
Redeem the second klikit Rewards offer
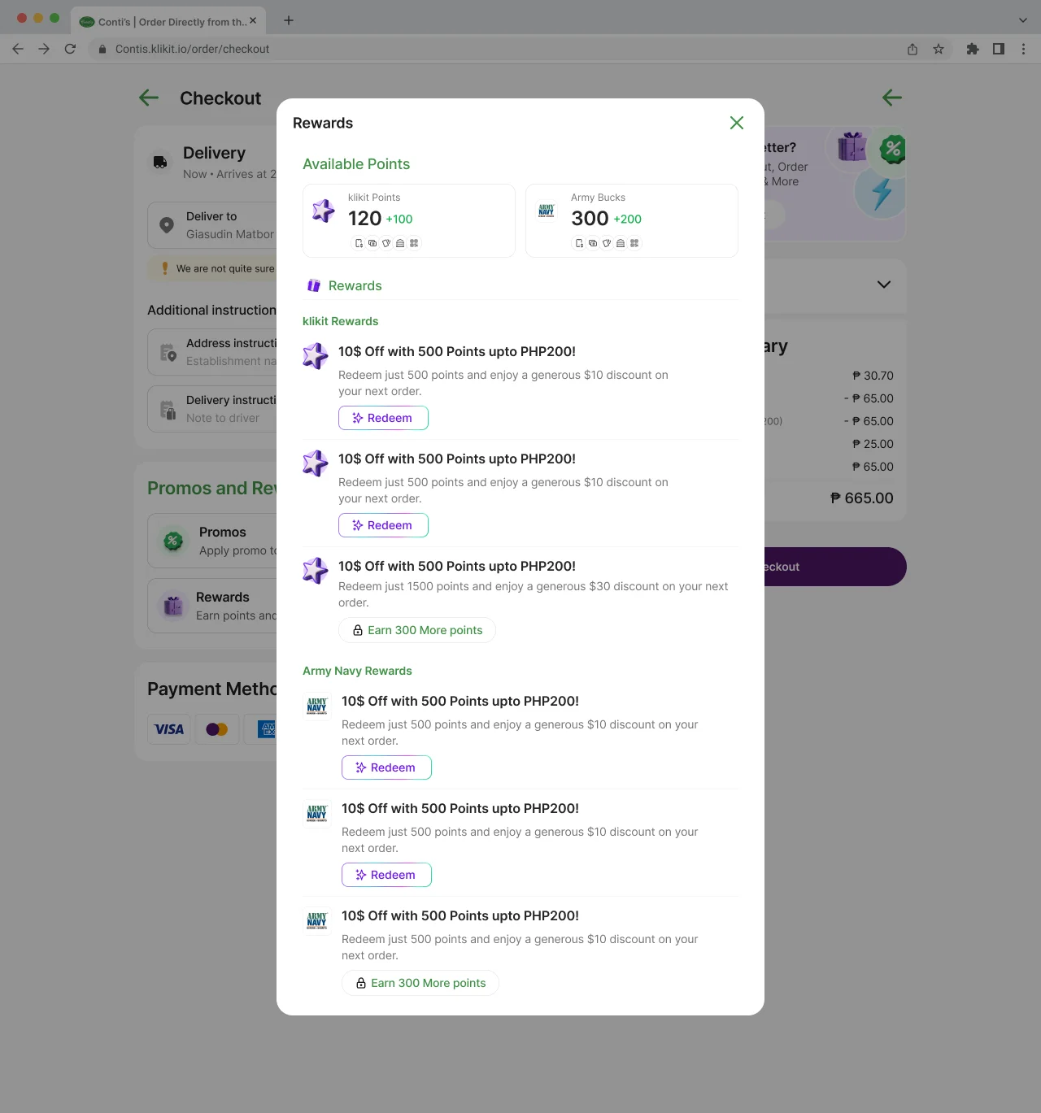(x=383, y=525)
